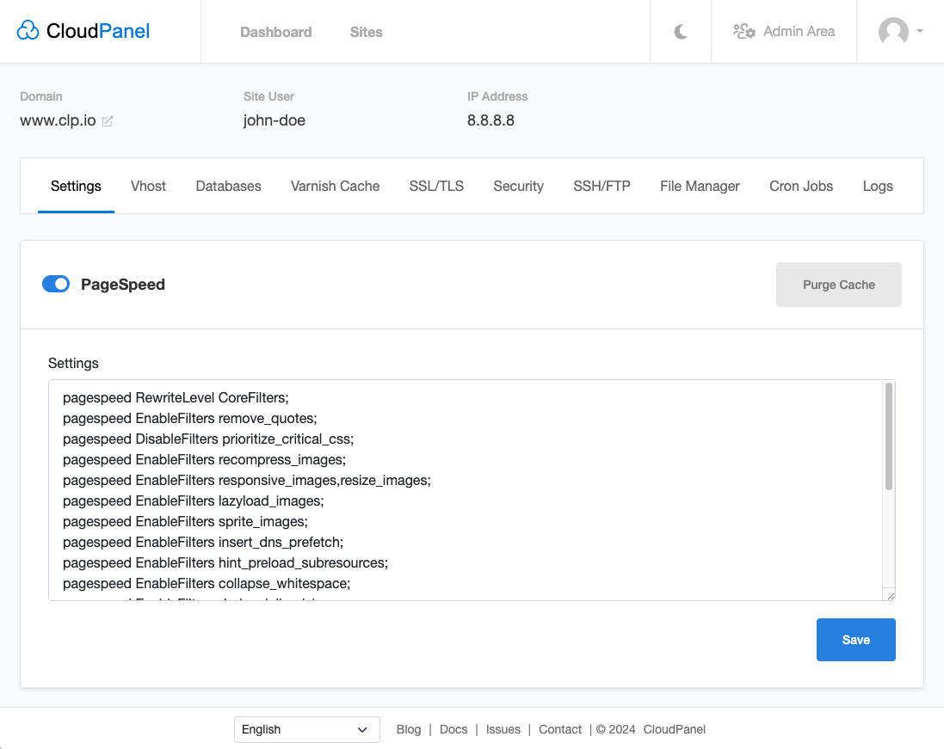Switch to the Vhost tab
This screenshot has height=749, width=944.
pyautogui.click(x=148, y=186)
